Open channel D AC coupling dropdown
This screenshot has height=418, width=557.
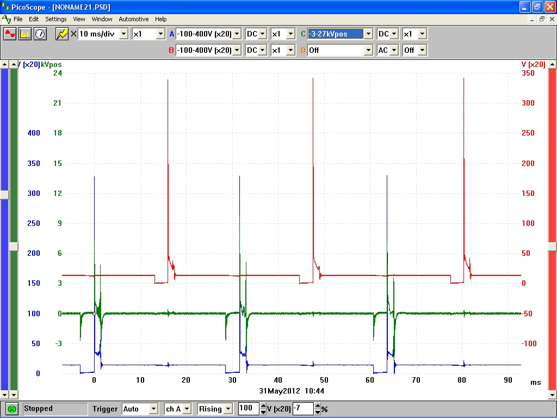click(394, 50)
